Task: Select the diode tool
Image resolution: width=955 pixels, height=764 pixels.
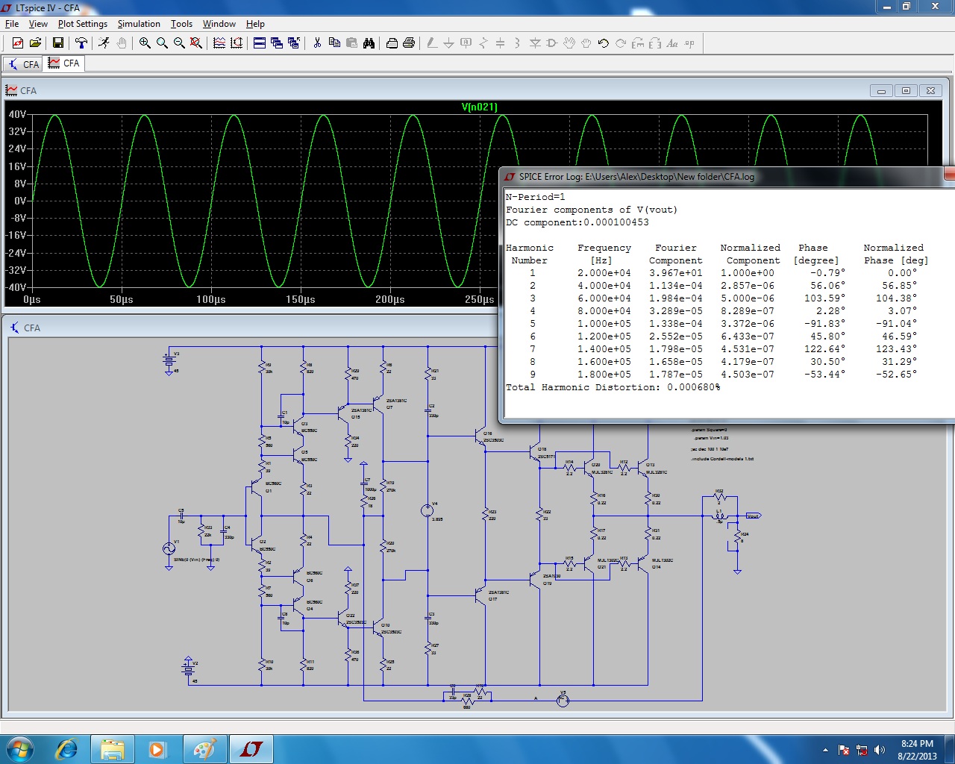Action: tap(535, 43)
